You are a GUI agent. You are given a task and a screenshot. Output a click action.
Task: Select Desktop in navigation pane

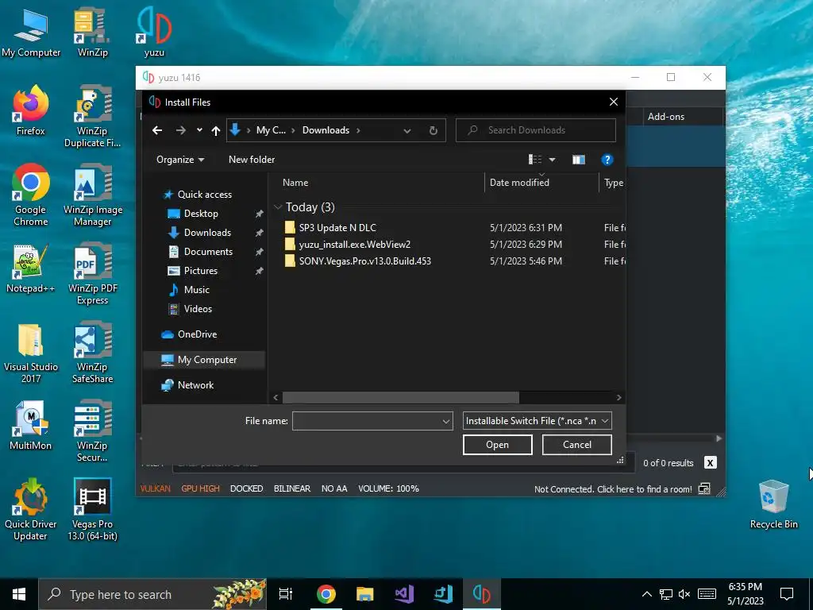[201, 214]
